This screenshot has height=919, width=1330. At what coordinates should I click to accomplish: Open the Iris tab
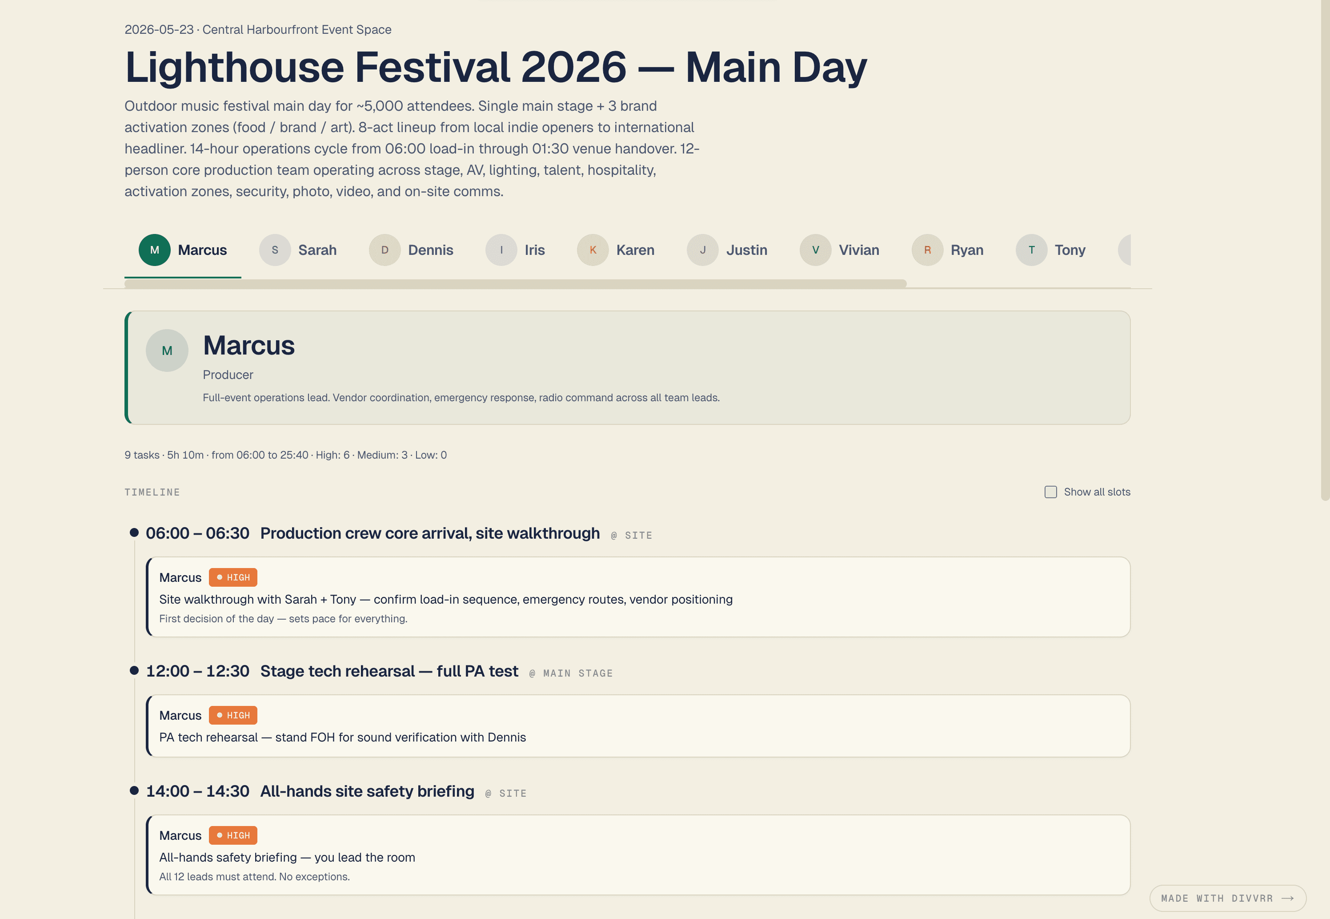(516, 250)
